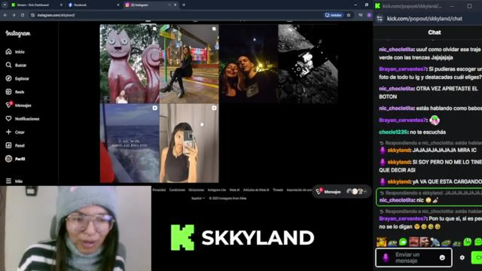Click the Instalar app button in address bar

point(334,15)
